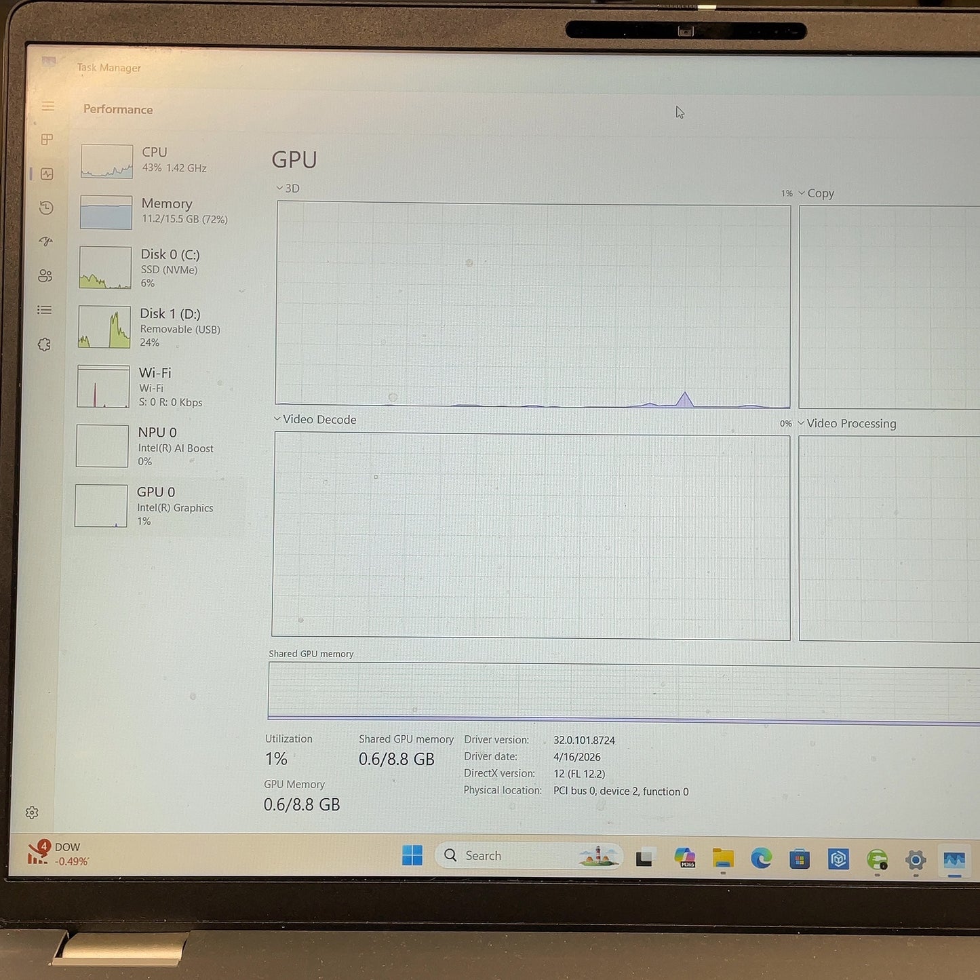Open the Video Decode engine dropdown
980x980 pixels.
tap(315, 420)
